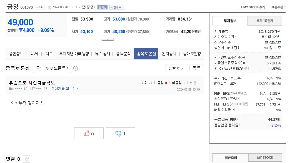Open 금양 주주오픈톡 chat button
Screen dimensions: 290x163
point(52,68)
